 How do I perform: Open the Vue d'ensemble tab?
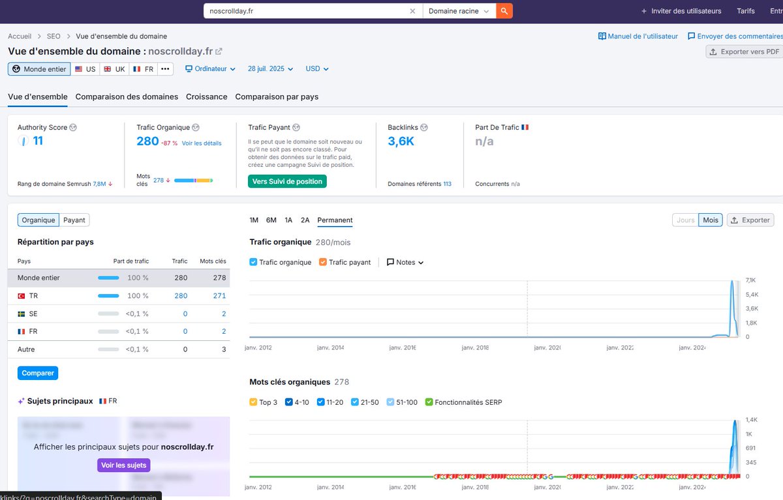(38, 96)
